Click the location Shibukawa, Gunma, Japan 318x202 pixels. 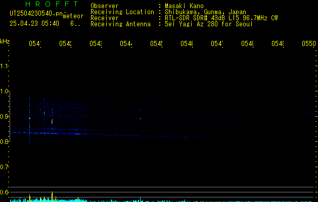click(205, 12)
